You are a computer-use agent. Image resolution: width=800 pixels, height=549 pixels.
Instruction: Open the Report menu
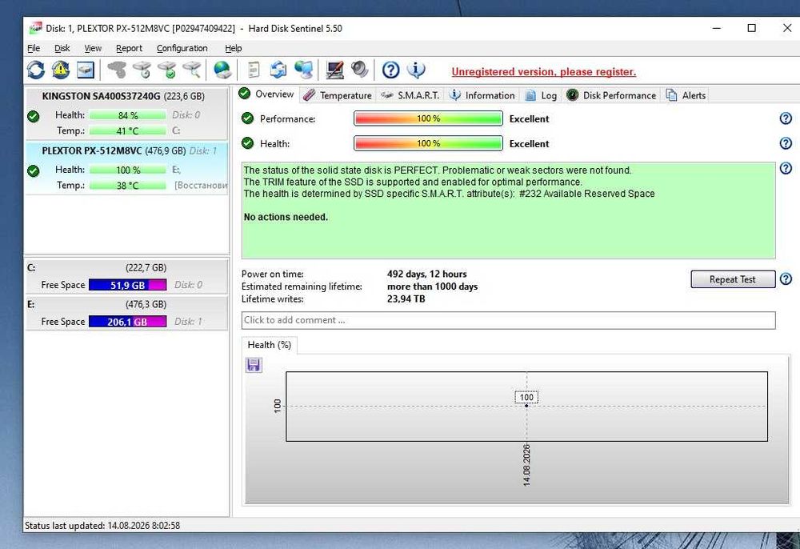tap(129, 48)
